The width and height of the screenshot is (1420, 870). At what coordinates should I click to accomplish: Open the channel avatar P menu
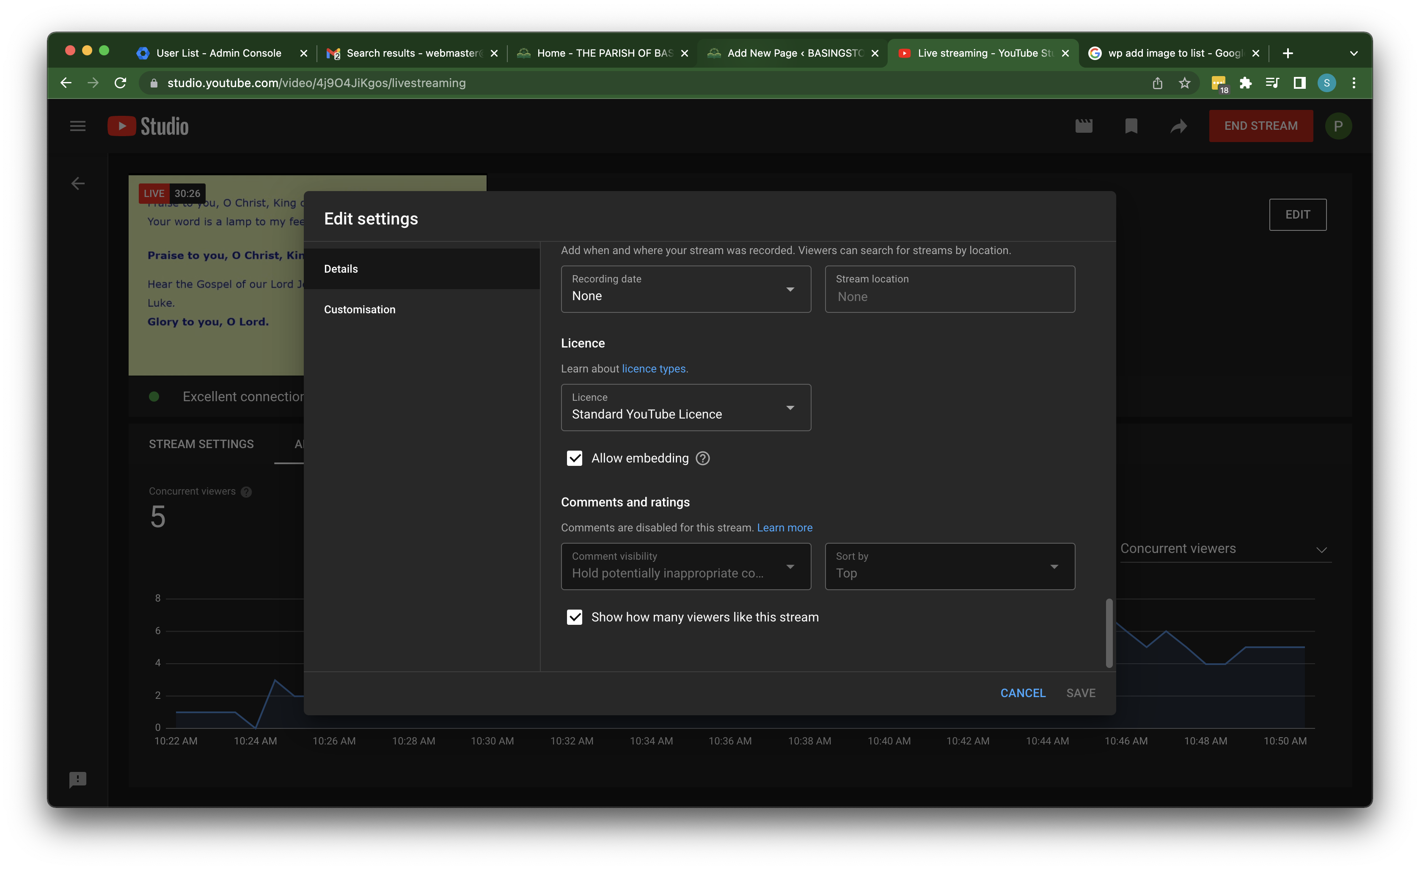tap(1338, 126)
